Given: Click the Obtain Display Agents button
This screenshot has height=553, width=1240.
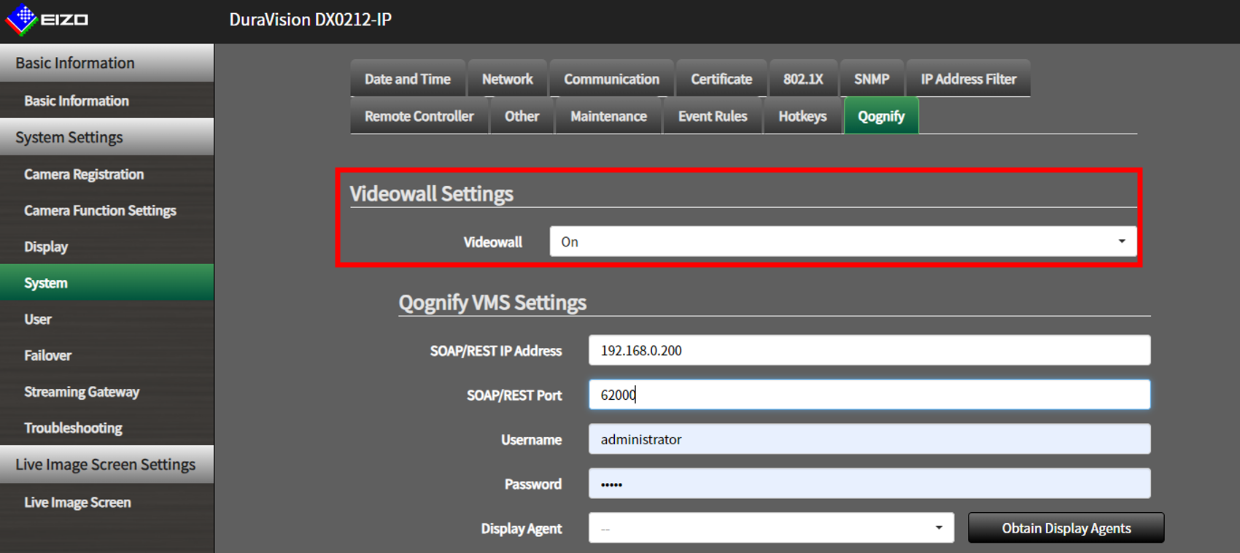Looking at the screenshot, I should pyautogui.click(x=1066, y=528).
